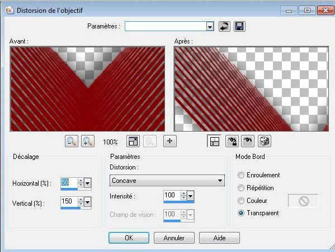Choose the Couleur edge mode option

tap(241, 201)
